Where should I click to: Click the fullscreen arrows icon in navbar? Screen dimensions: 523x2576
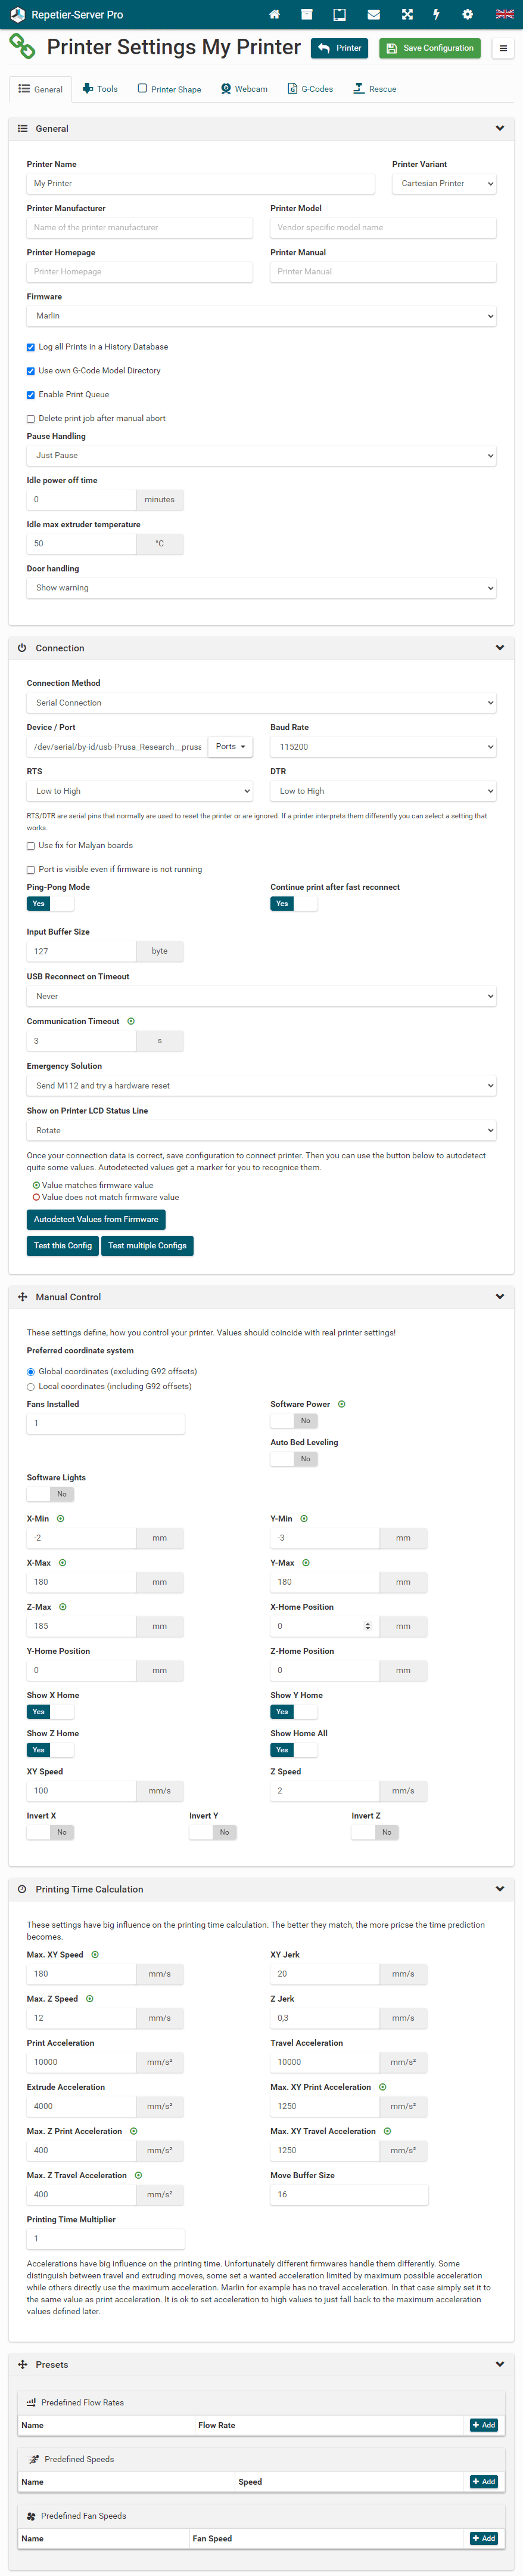[x=406, y=15]
